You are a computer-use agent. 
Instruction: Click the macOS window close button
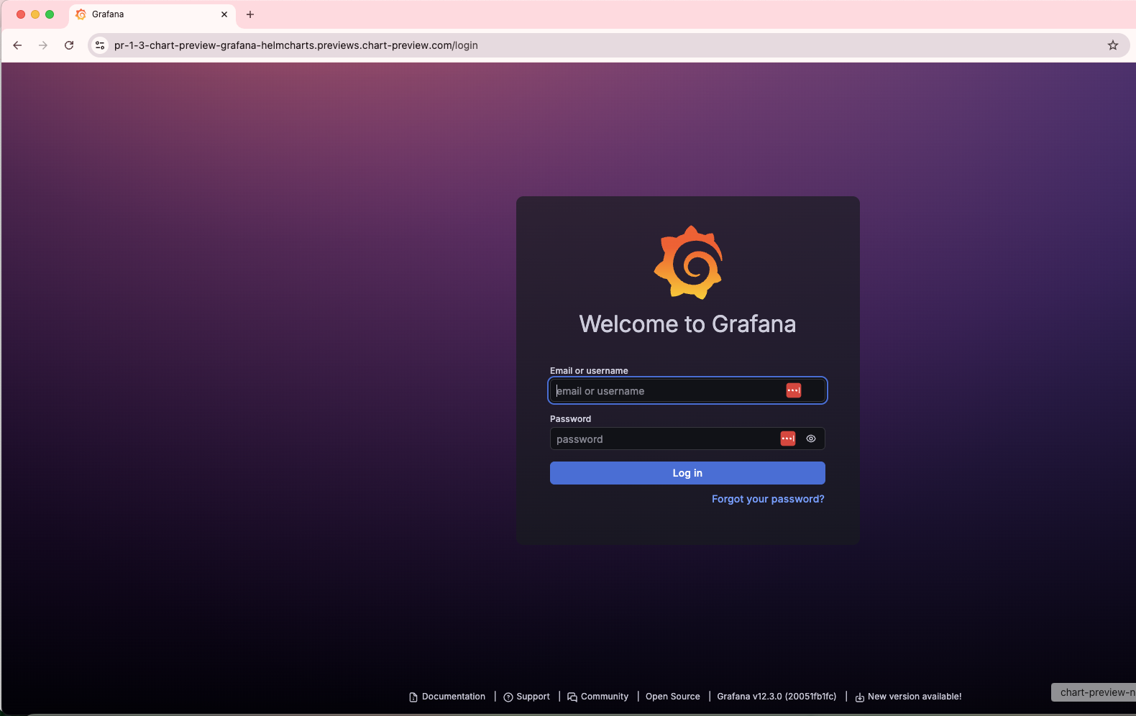pyautogui.click(x=21, y=14)
